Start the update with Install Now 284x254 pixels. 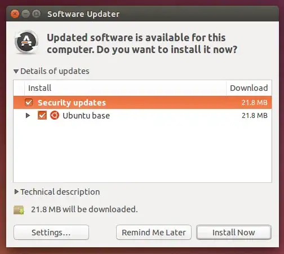(x=234, y=233)
